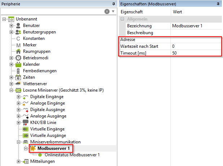
Task: Select the Raumgruppen tree item
Action: [x=37, y=51]
